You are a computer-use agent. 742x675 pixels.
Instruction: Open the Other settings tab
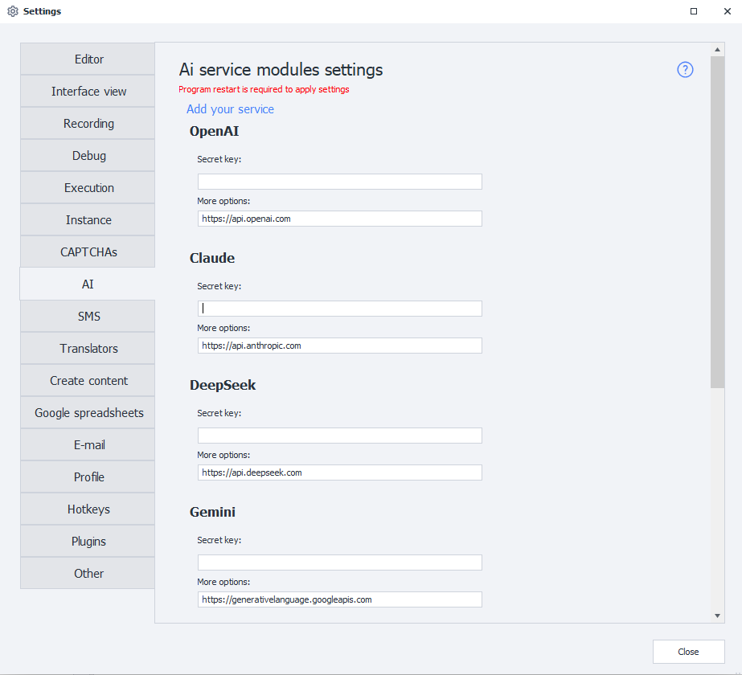(88, 573)
